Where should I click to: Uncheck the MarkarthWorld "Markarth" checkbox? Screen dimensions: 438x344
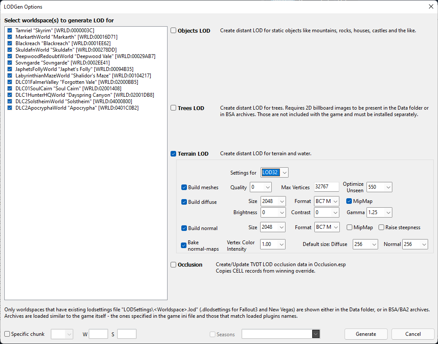tap(10, 37)
